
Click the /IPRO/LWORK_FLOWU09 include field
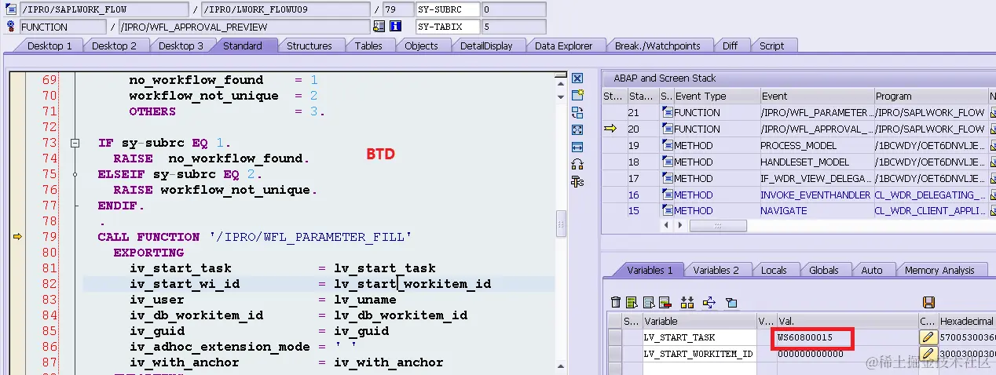285,9
